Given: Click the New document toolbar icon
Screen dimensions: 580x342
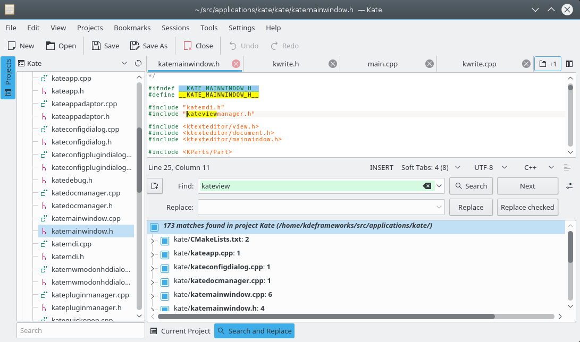Looking at the screenshot, I should (x=12, y=46).
